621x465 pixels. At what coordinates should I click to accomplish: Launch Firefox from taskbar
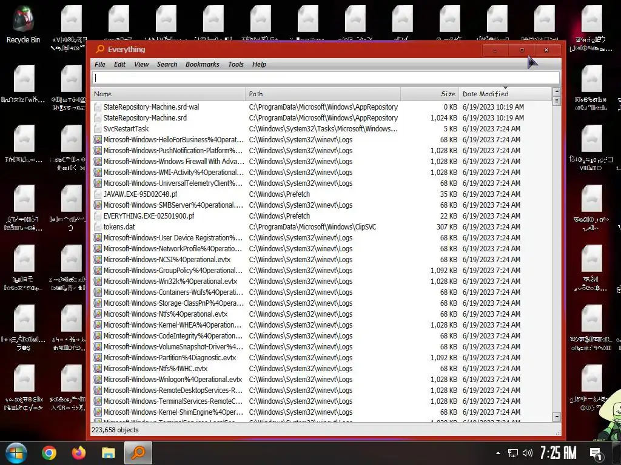click(x=79, y=453)
